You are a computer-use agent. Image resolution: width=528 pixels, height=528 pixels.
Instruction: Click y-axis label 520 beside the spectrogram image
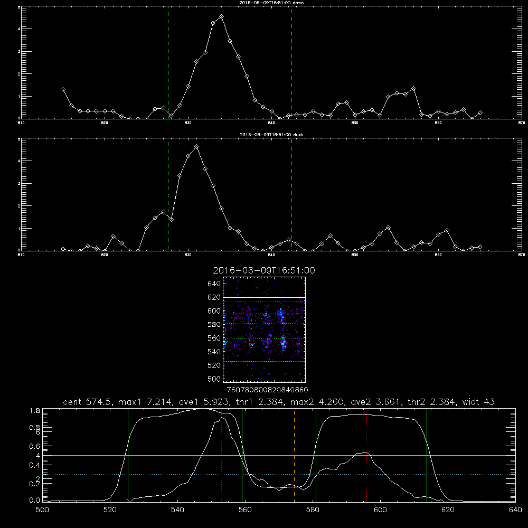(x=214, y=365)
